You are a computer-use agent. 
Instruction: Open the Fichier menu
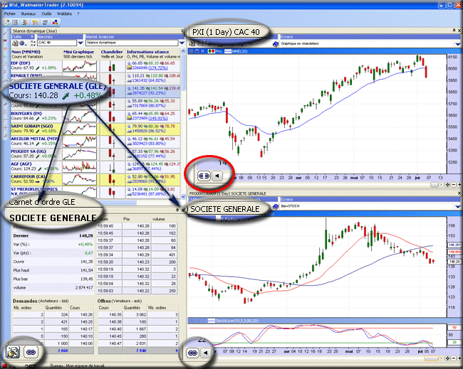[10, 14]
